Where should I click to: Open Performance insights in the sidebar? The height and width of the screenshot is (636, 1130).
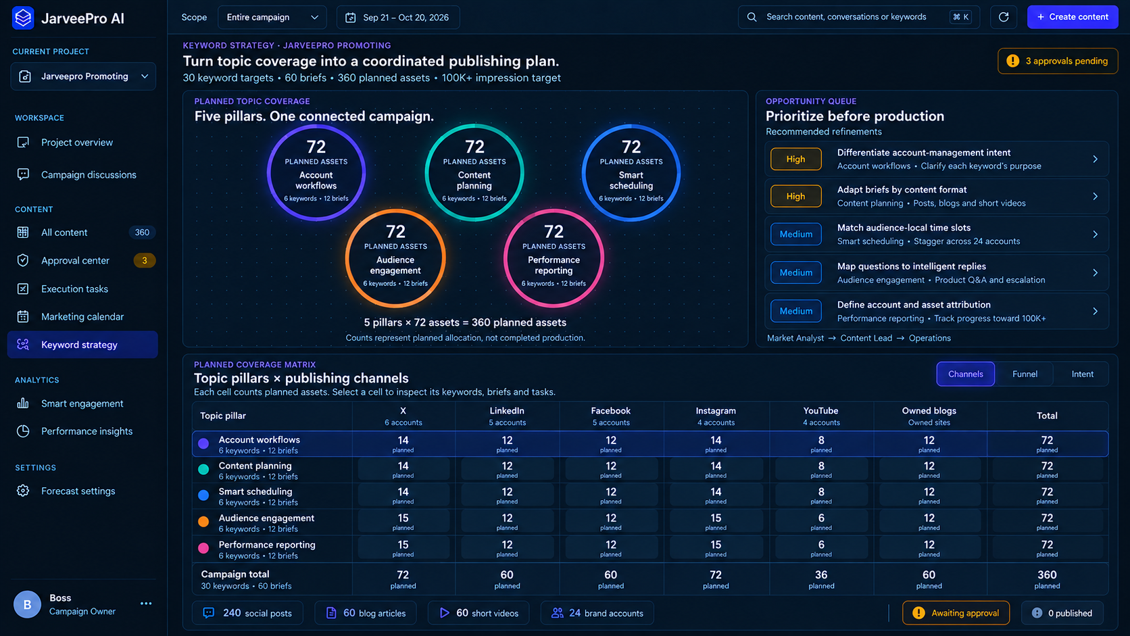(x=82, y=431)
